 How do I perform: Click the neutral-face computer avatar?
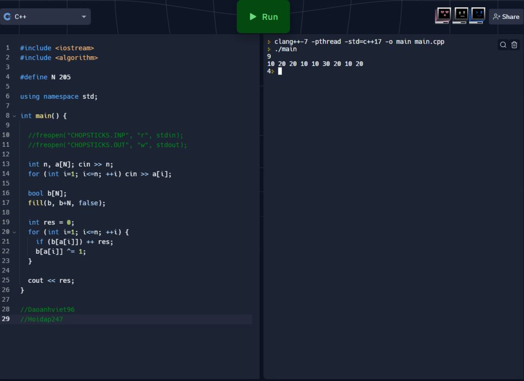click(460, 16)
